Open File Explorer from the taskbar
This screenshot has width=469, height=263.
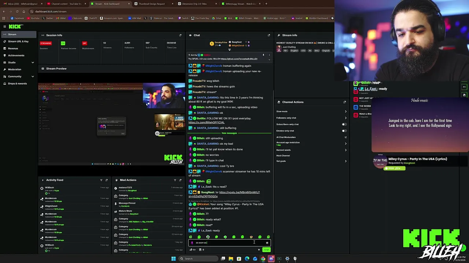[x=231, y=259]
